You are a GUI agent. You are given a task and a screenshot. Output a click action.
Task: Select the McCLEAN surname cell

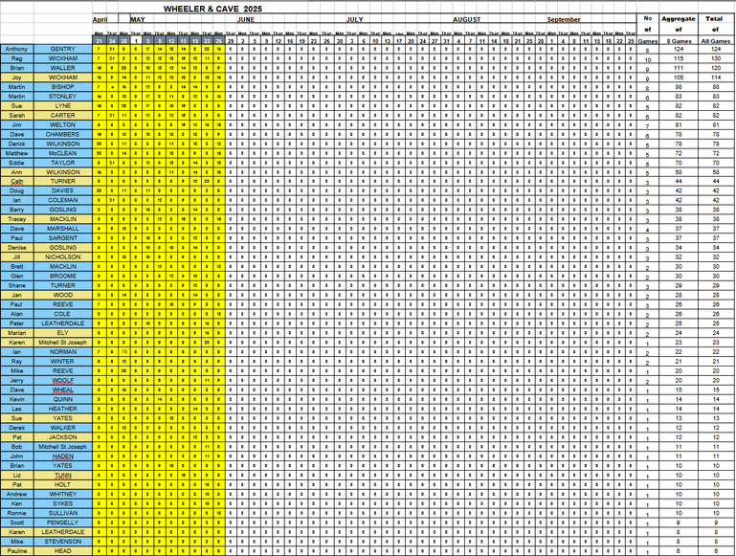pos(63,153)
